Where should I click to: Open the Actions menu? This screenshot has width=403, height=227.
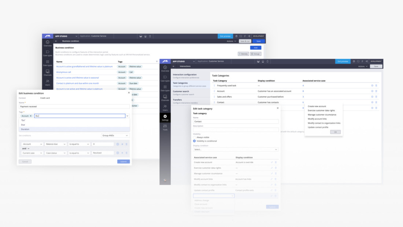click(362, 66)
